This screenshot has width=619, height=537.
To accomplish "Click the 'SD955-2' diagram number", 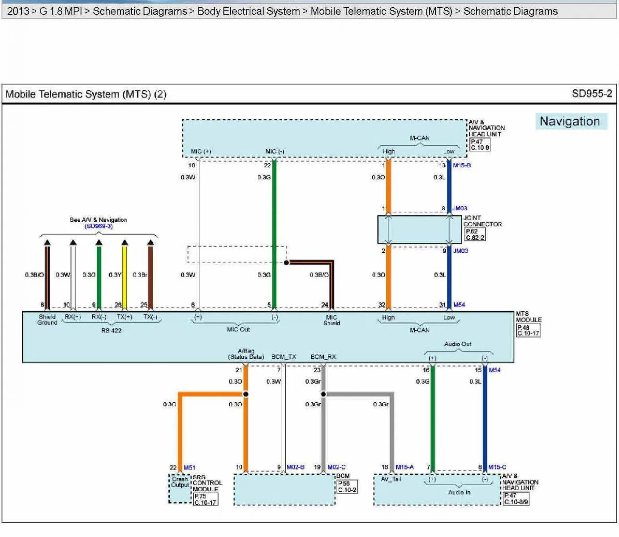I will coord(592,94).
